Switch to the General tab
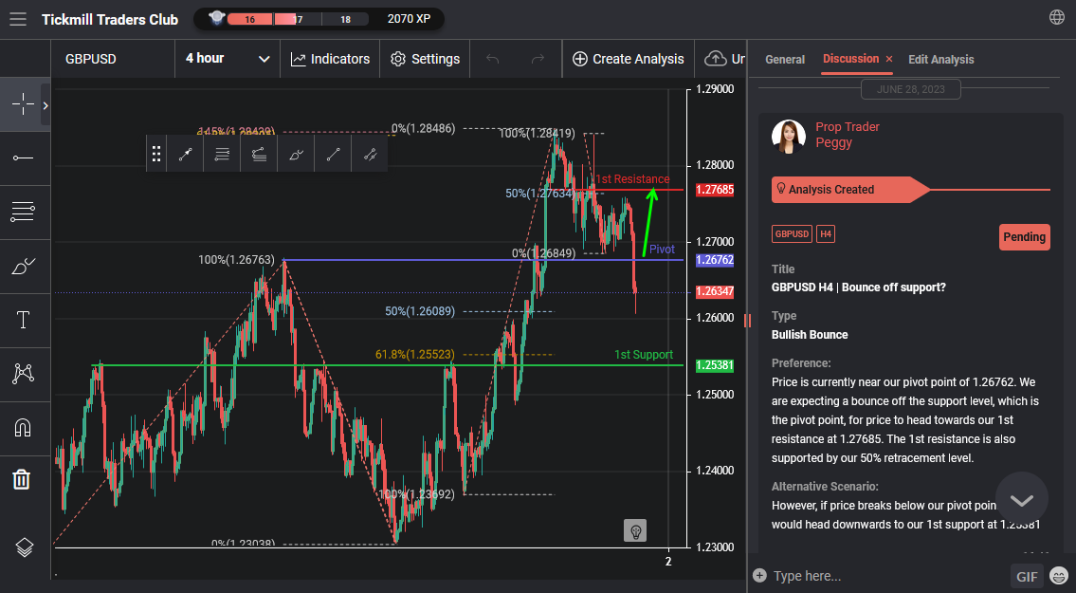This screenshot has height=593, width=1076. pos(784,60)
